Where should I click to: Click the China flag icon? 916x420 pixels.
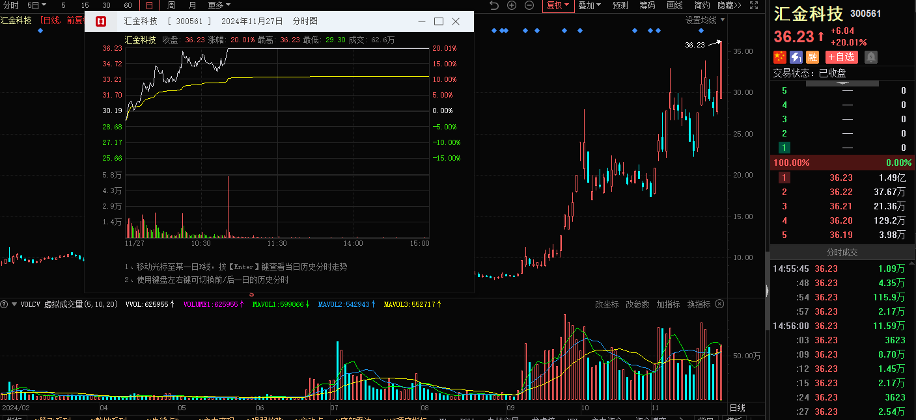pos(780,57)
